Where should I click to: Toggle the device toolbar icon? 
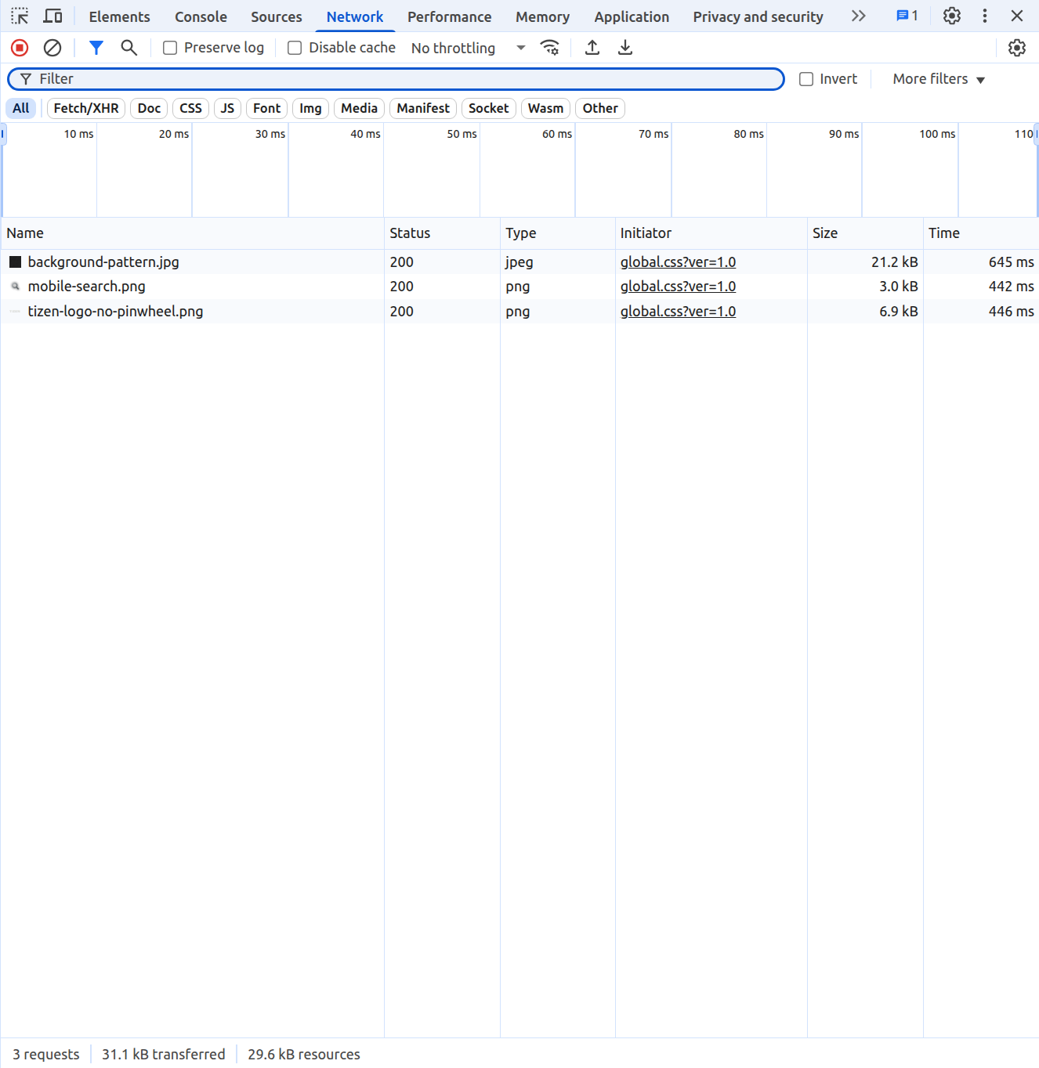(x=52, y=16)
